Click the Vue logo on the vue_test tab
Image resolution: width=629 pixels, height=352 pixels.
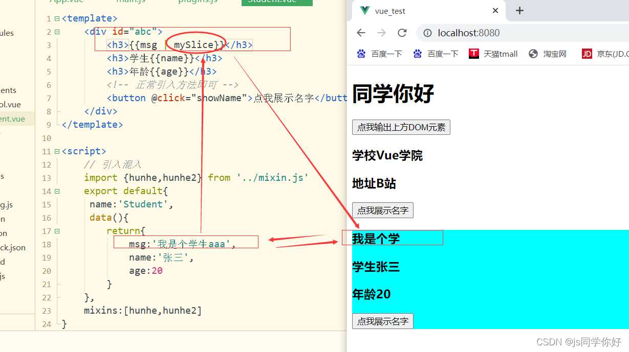point(364,10)
